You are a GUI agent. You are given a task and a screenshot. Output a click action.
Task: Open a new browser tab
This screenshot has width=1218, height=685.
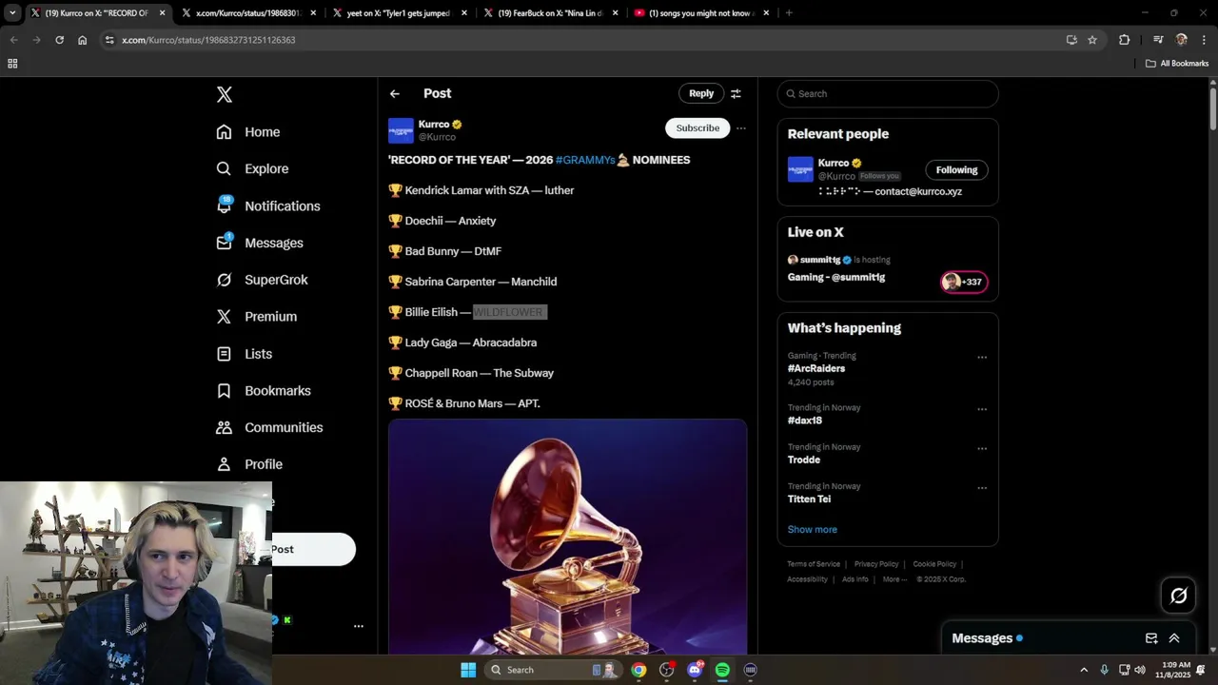click(x=789, y=13)
